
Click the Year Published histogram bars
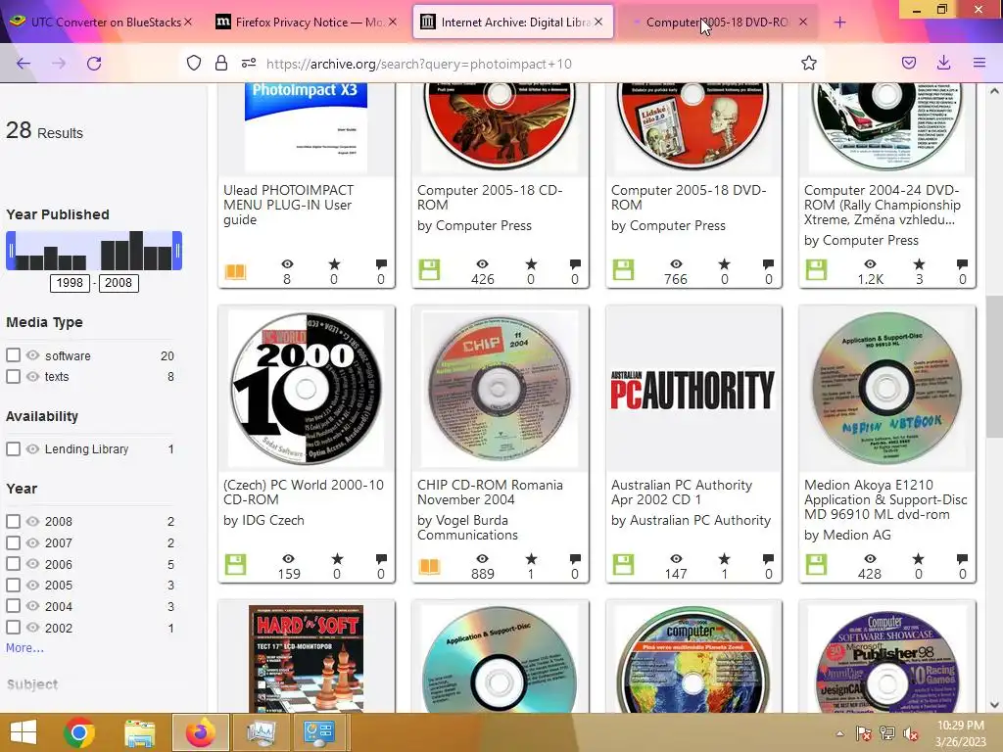(x=94, y=251)
